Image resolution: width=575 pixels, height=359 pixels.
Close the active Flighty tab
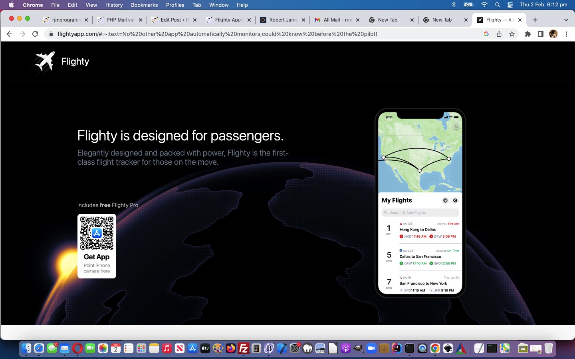(x=520, y=20)
